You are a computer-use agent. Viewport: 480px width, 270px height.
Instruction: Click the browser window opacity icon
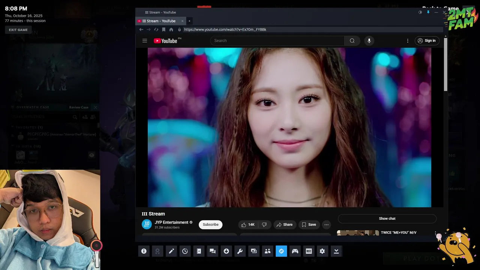(420, 12)
